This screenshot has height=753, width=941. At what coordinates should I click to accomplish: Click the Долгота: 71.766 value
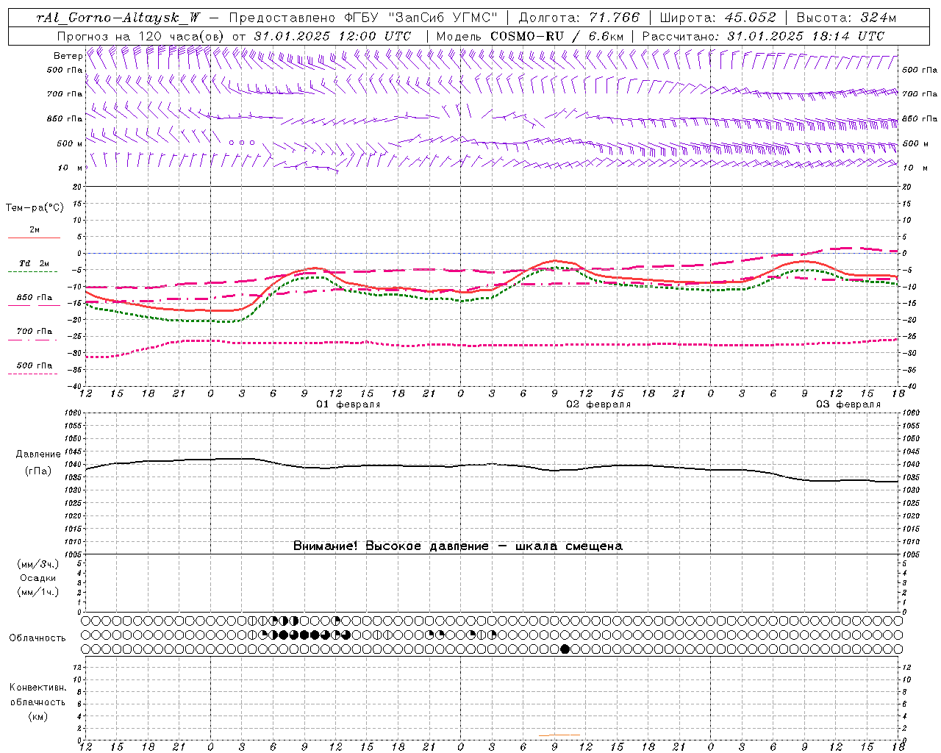(x=579, y=18)
